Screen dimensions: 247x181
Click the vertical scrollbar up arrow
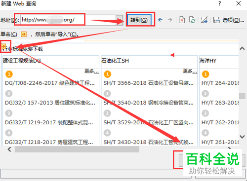[242, 48]
